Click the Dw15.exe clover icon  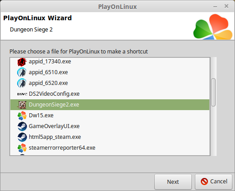[x=22, y=115]
